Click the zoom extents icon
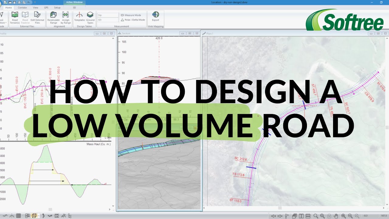Screen dimensions: 389x219 322,216
